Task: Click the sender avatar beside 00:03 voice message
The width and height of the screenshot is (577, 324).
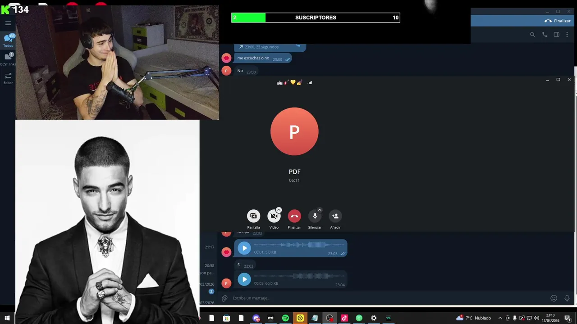Action: point(226,283)
